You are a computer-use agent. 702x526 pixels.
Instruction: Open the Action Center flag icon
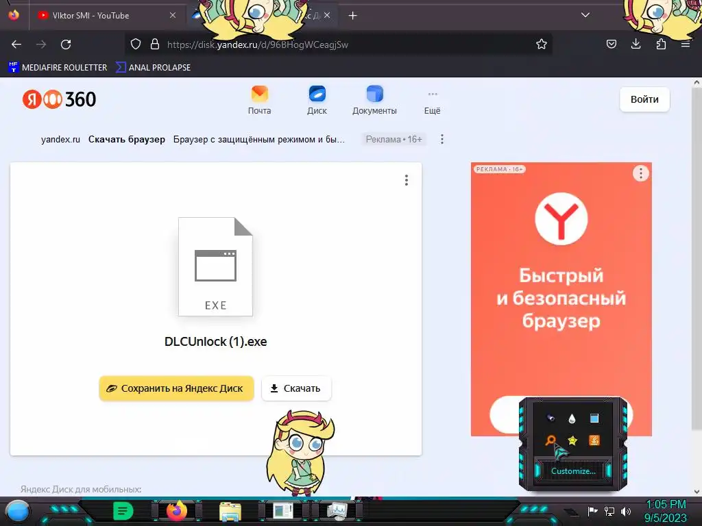coord(593,511)
